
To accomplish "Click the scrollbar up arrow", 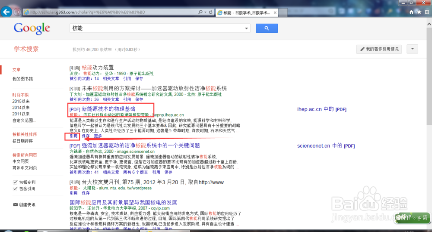I will 429,24.
